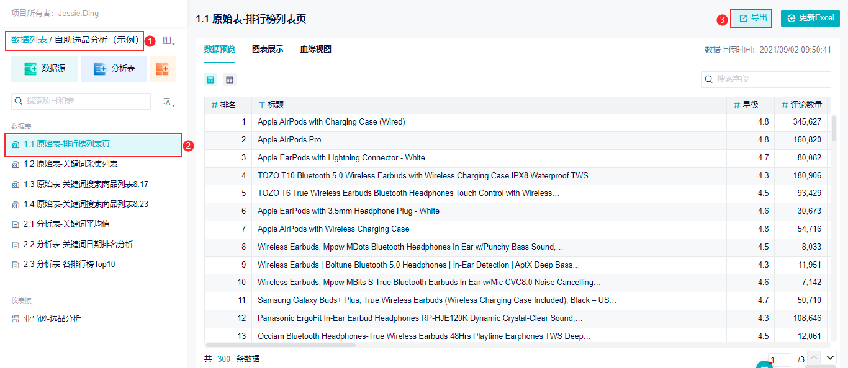Click the 标题 column header
848x368 pixels.
[489, 105]
